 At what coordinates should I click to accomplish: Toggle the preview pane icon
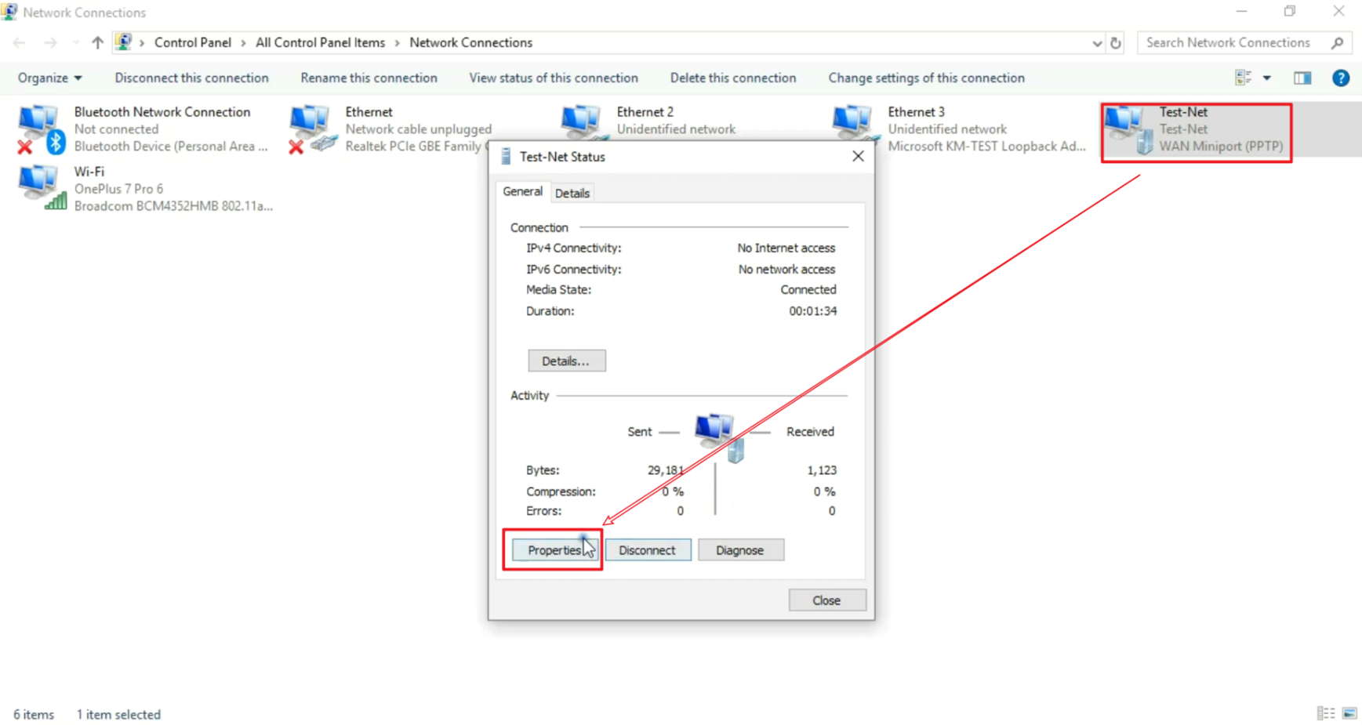click(1302, 78)
